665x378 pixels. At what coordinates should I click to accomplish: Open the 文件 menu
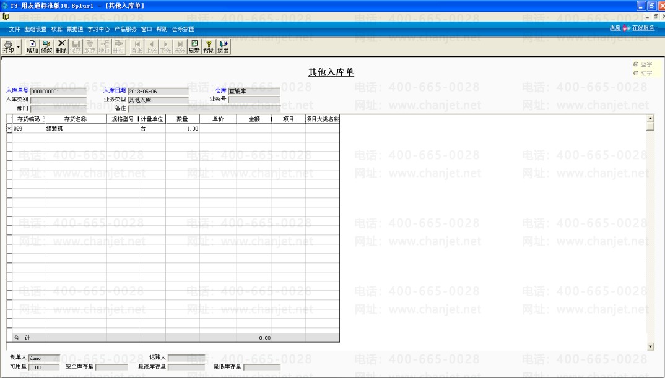click(14, 29)
